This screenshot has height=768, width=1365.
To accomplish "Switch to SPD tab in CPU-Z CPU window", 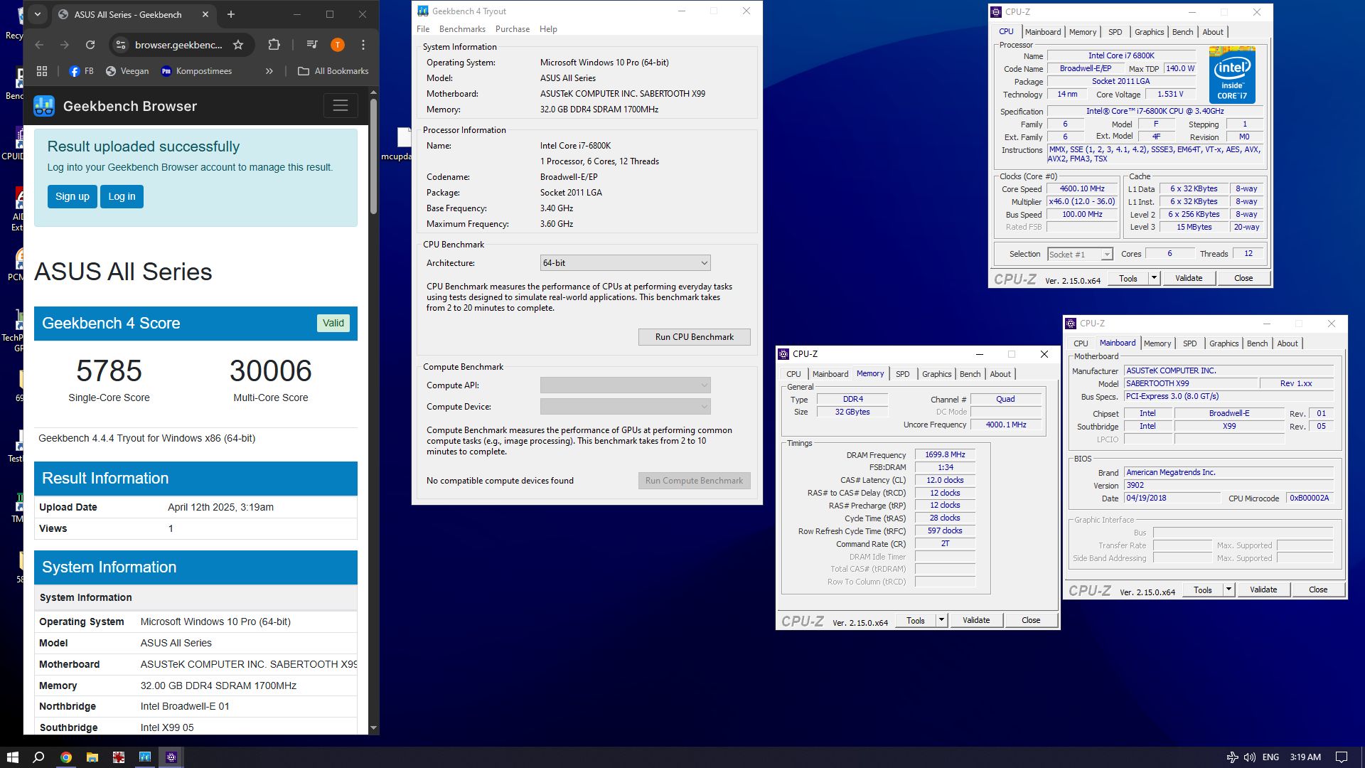I will tap(1115, 32).
